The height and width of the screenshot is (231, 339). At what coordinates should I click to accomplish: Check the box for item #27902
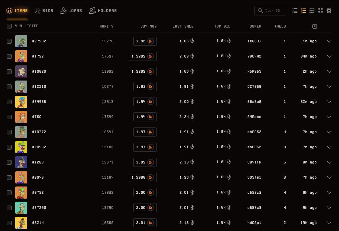pyautogui.click(x=9, y=41)
